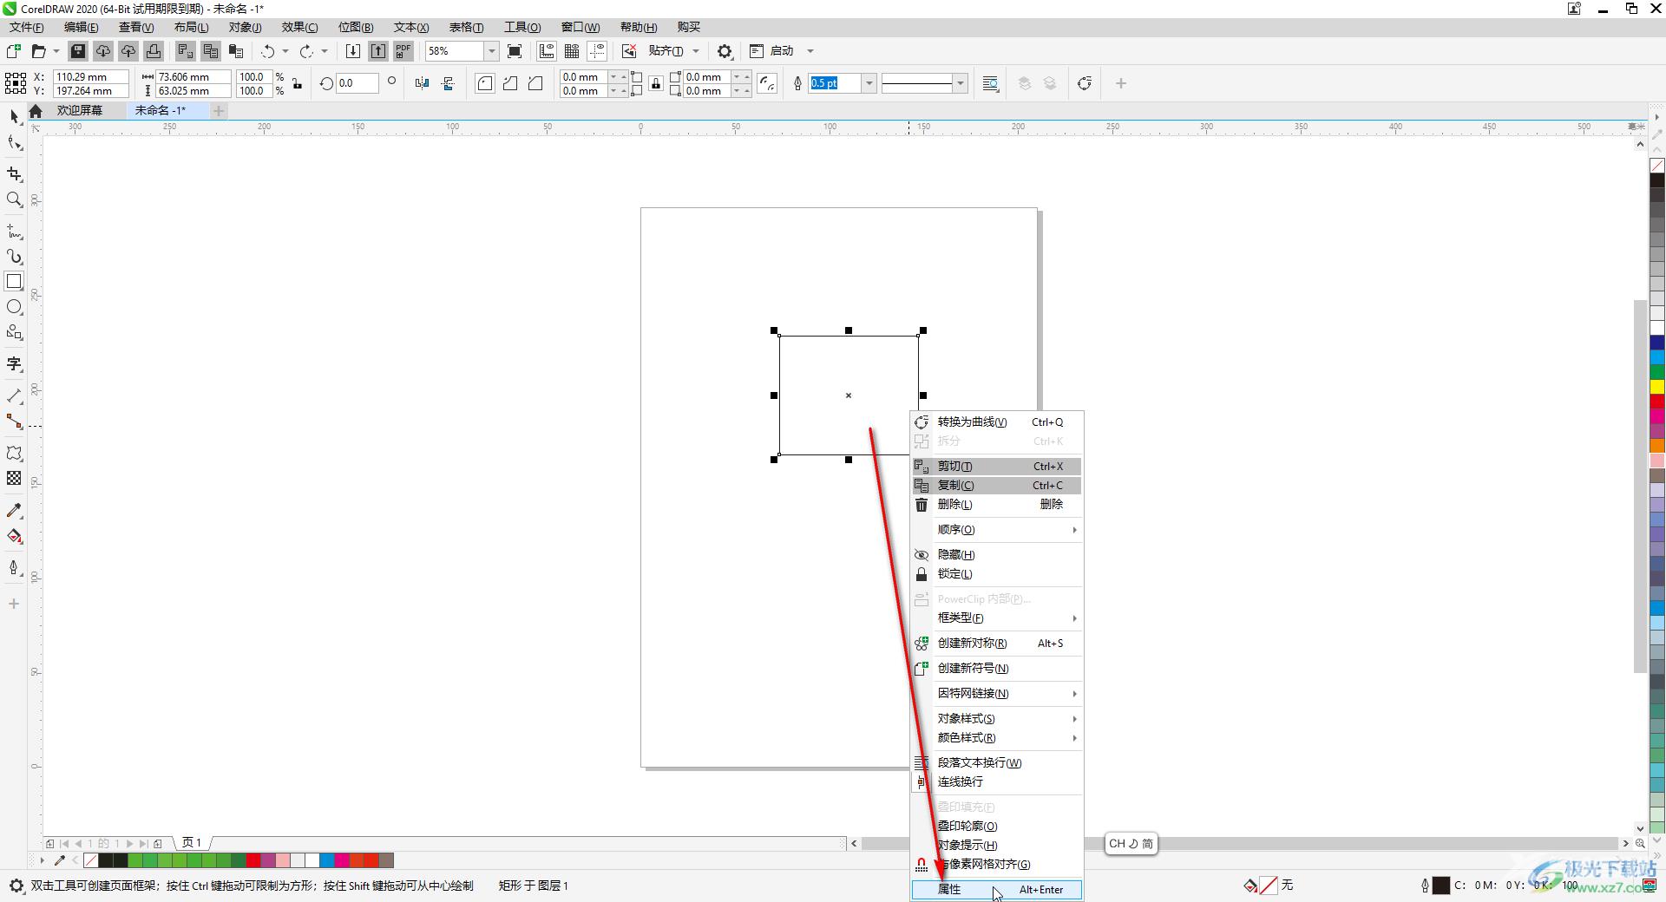Screen dimensions: 1666x902
Task: Pick the red swatch in right palette
Action: (1656, 402)
